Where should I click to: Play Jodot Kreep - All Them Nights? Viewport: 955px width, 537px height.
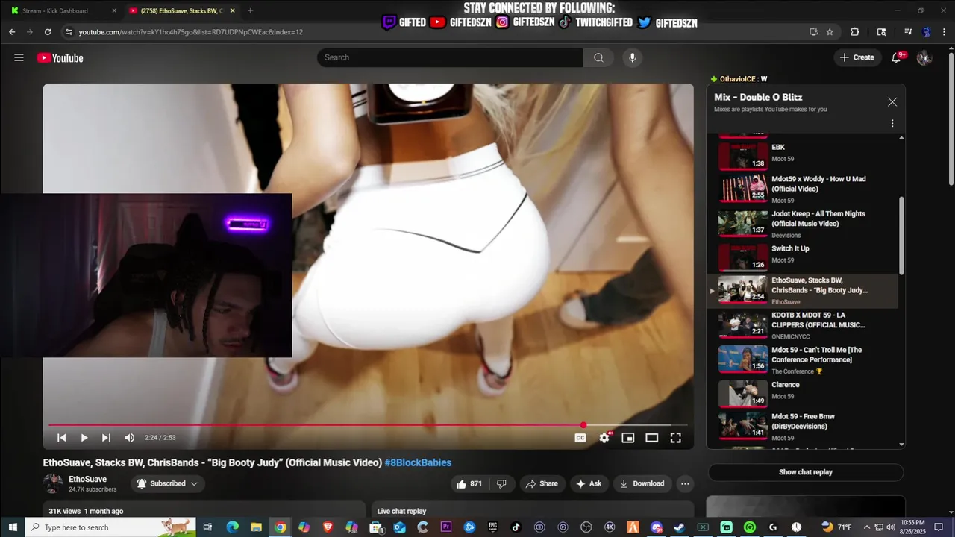click(803, 224)
